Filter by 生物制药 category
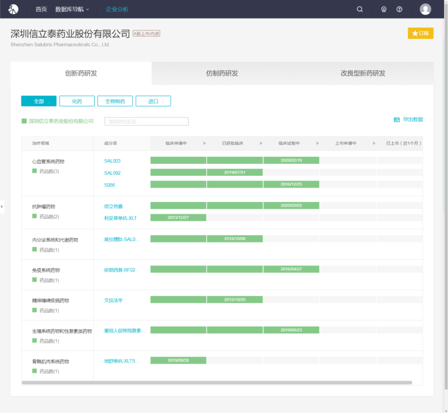This screenshot has width=448, height=413. (x=115, y=101)
